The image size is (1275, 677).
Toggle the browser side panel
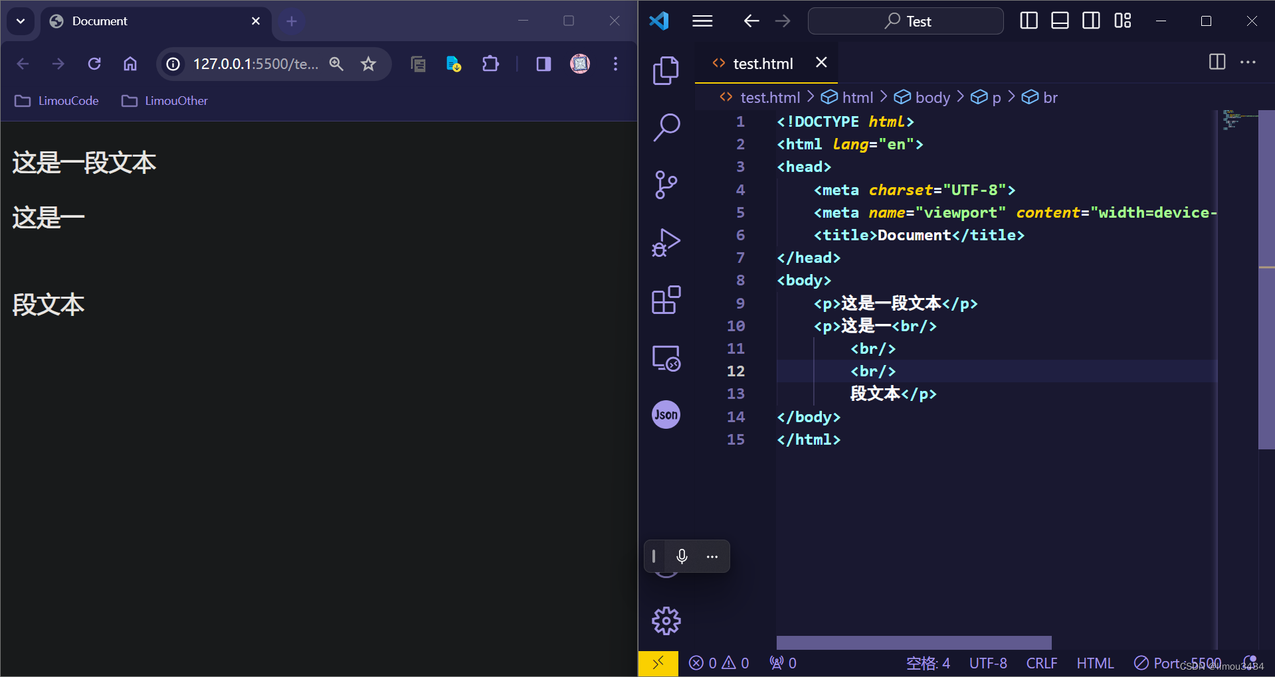[543, 64]
